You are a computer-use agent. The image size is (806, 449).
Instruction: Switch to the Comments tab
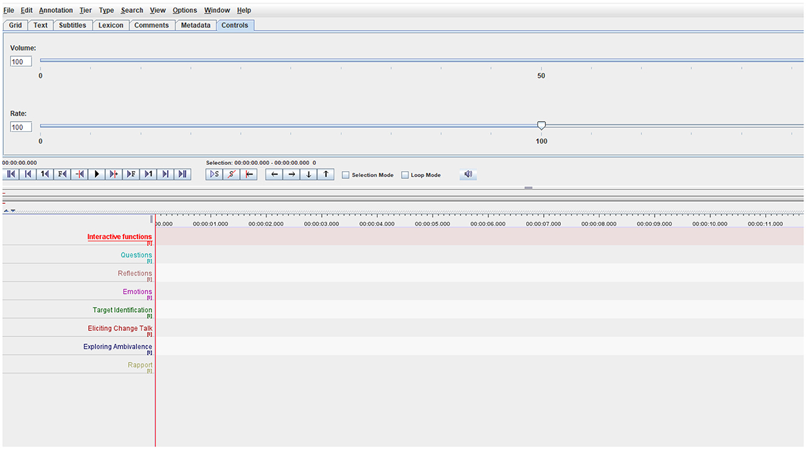click(151, 25)
